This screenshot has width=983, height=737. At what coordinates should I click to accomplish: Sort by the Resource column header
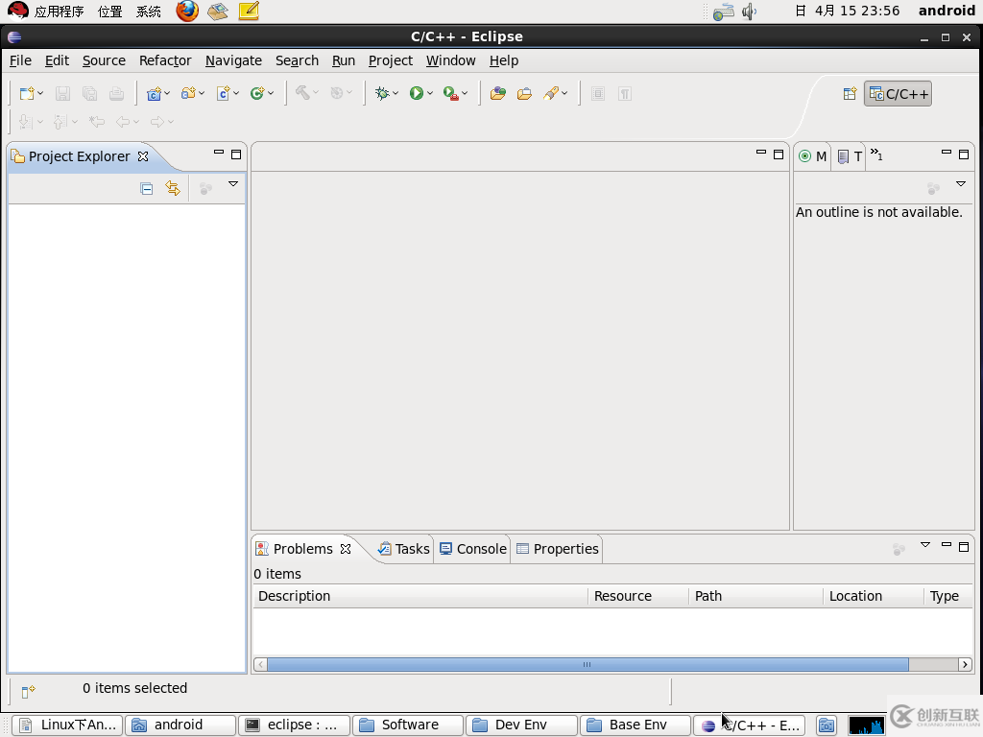[x=638, y=596]
